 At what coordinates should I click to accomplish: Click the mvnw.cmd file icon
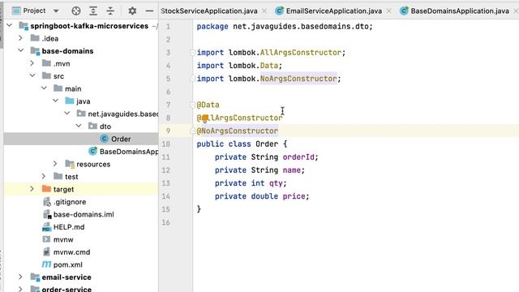click(x=46, y=252)
